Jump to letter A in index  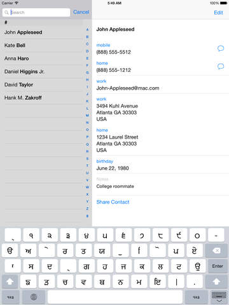tap(87, 30)
